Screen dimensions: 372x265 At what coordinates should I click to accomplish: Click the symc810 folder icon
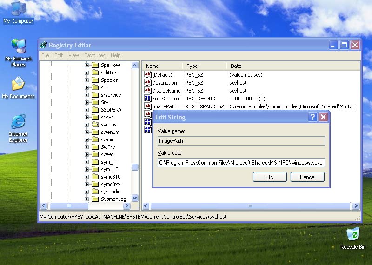click(95, 177)
